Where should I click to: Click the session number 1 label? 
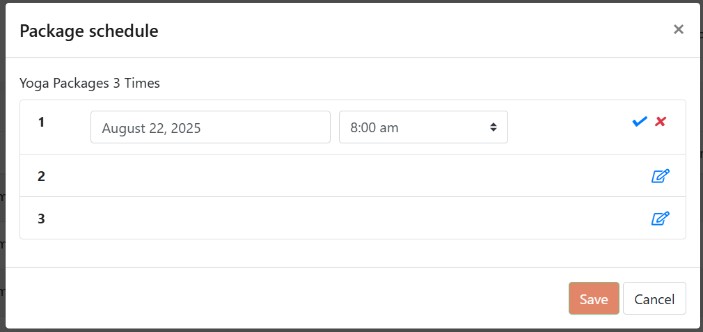point(41,122)
